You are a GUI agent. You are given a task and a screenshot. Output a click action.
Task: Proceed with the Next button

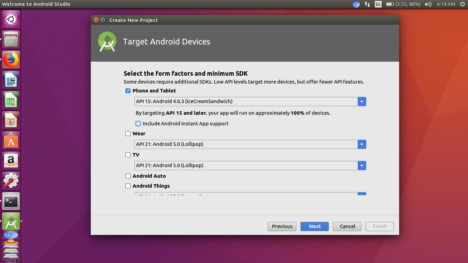315,226
